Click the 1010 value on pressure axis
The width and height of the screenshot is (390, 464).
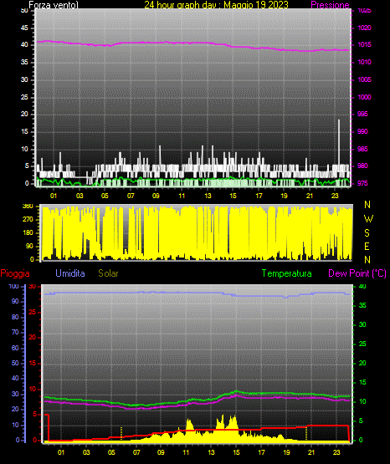pos(364,62)
